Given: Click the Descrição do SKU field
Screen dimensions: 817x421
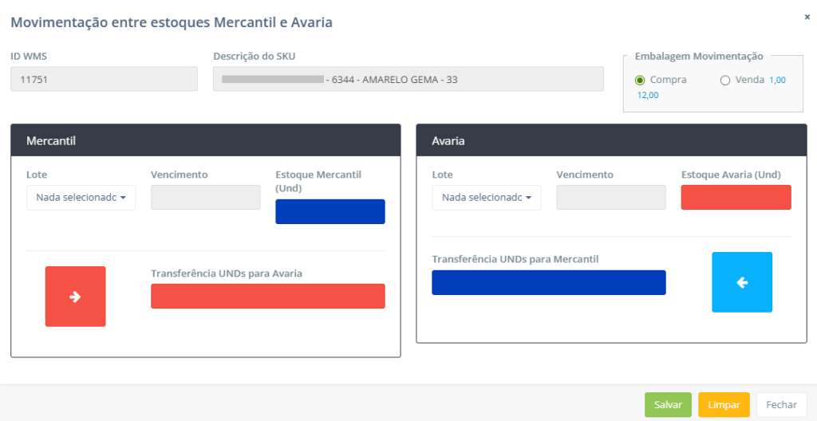Looking at the screenshot, I should [x=408, y=79].
